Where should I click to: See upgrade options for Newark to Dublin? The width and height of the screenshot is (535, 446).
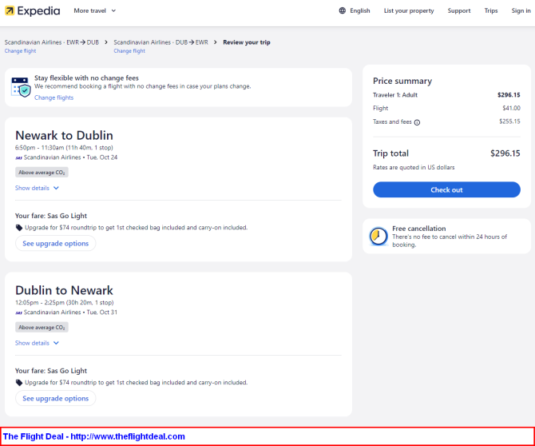(x=55, y=244)
